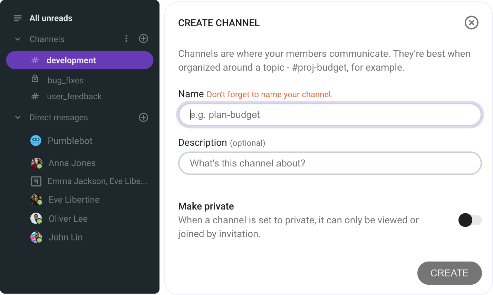The height and width of the screenshot is (295, 493).
Task: Click the plus icon next to Direct messages
Action: point(143,118)
